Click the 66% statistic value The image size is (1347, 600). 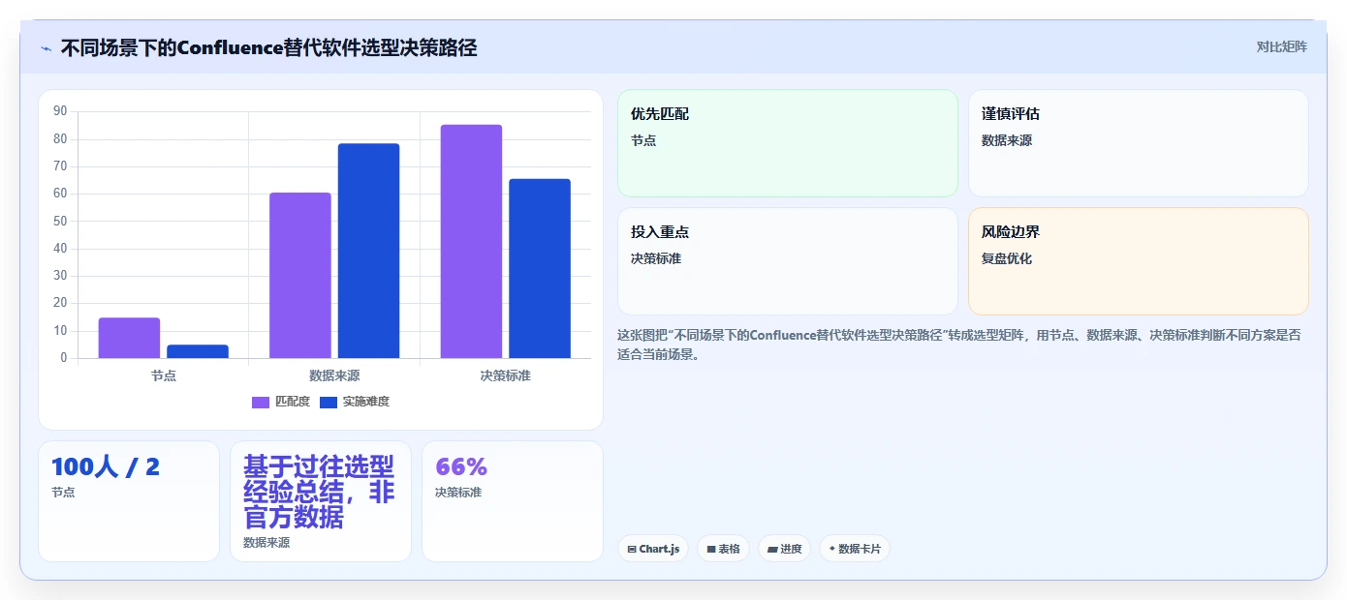point(461,467)
